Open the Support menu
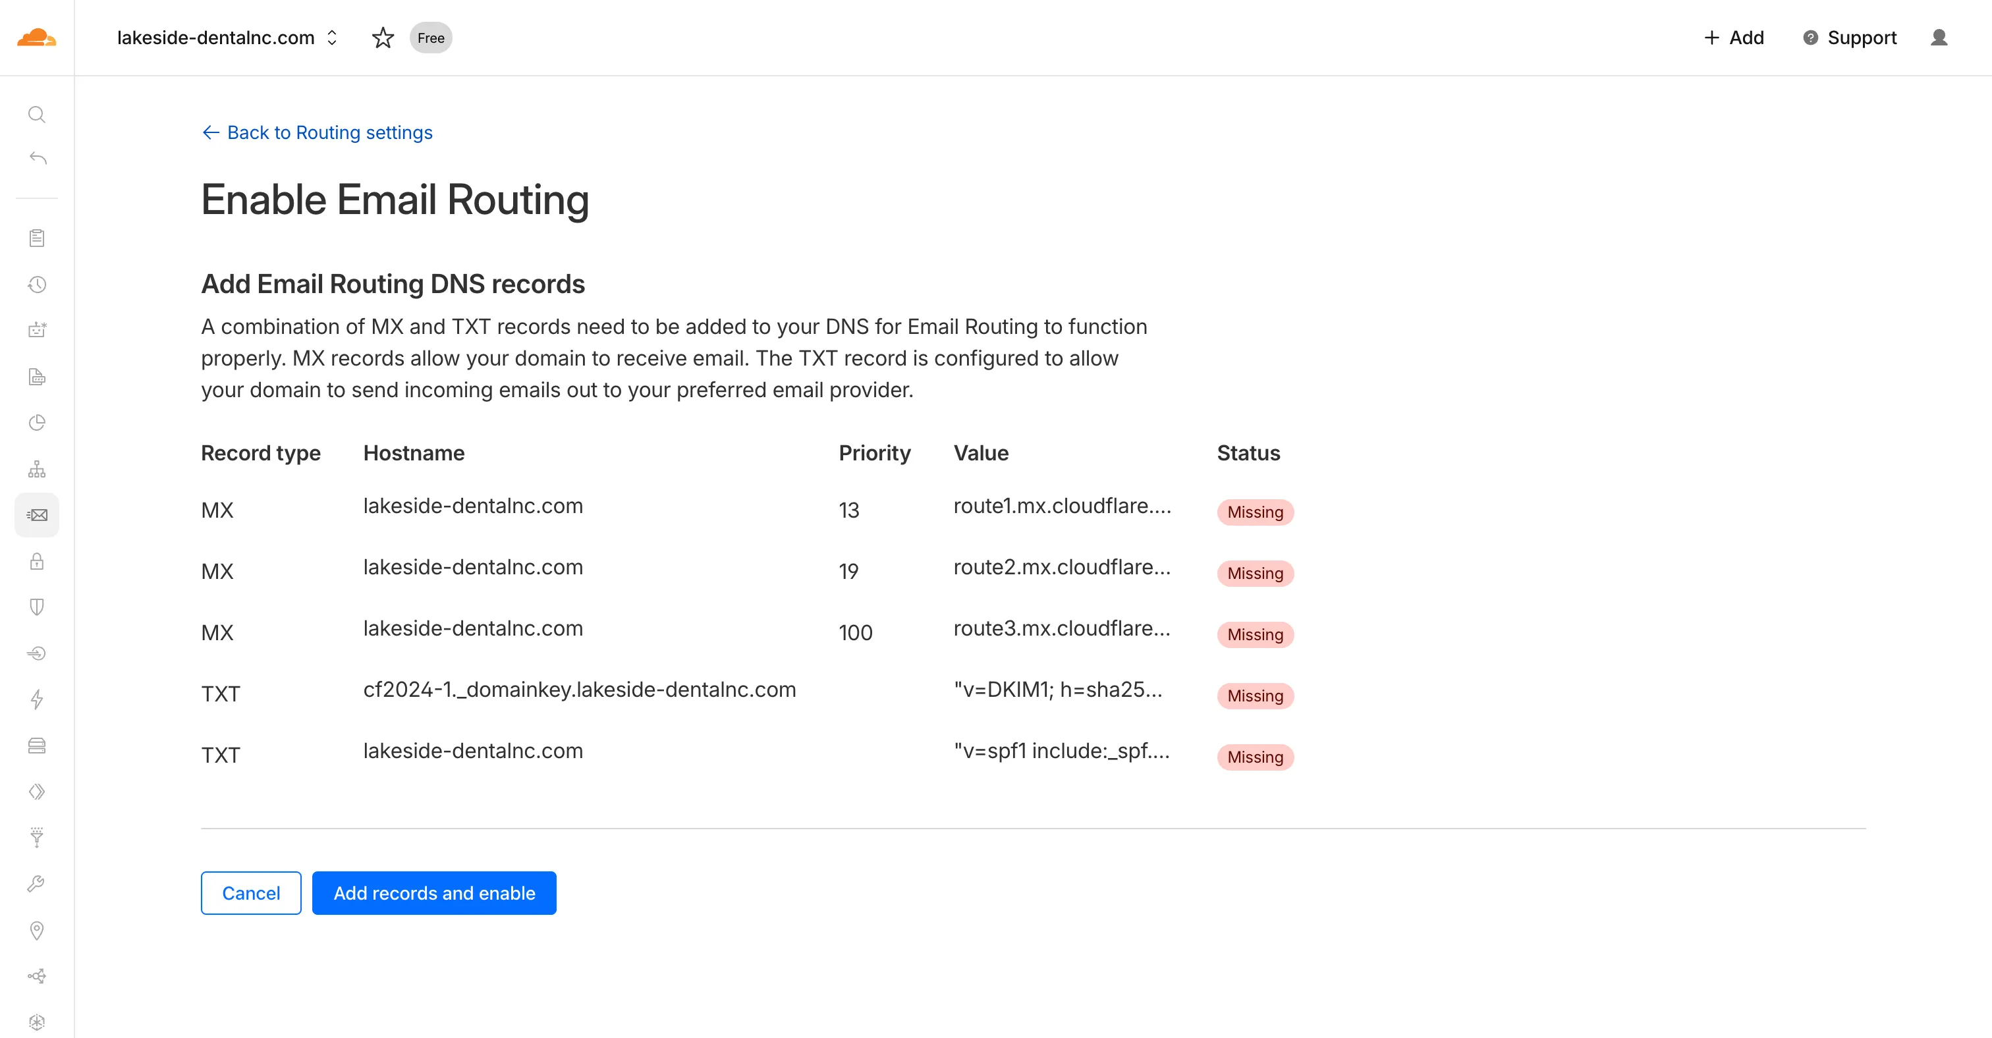This screenshot has height=1038, width=1992. (1849, 38)
